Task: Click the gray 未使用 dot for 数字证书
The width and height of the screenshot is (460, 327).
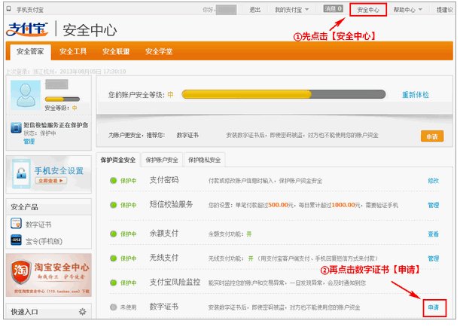Action: click(113, 307)
